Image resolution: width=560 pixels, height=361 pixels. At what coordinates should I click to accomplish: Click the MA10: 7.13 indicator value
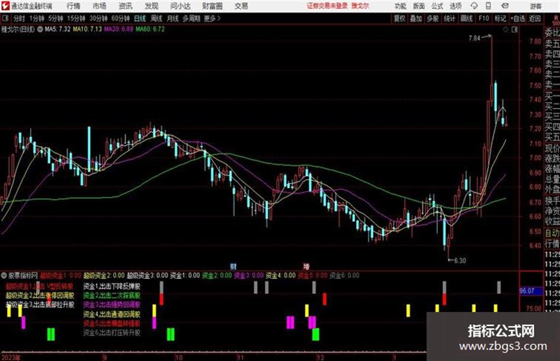pyautogui.click(x=88, y=29)
